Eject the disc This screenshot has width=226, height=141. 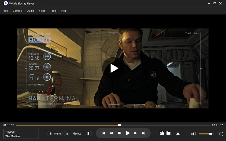[178, 133]
